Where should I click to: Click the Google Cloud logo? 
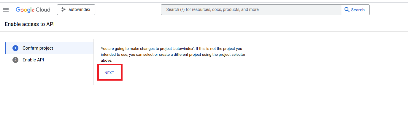pyautogui.click(x=33, y=10)
